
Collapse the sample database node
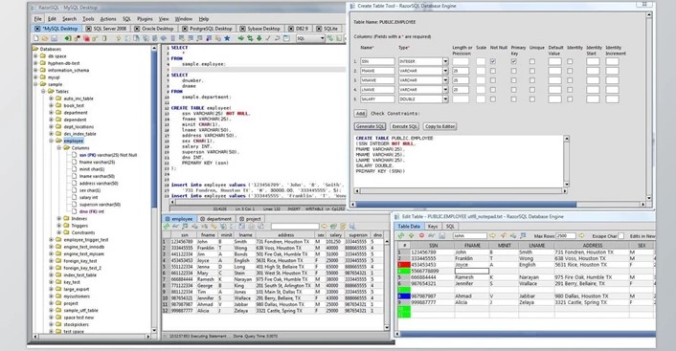[35, 84]
